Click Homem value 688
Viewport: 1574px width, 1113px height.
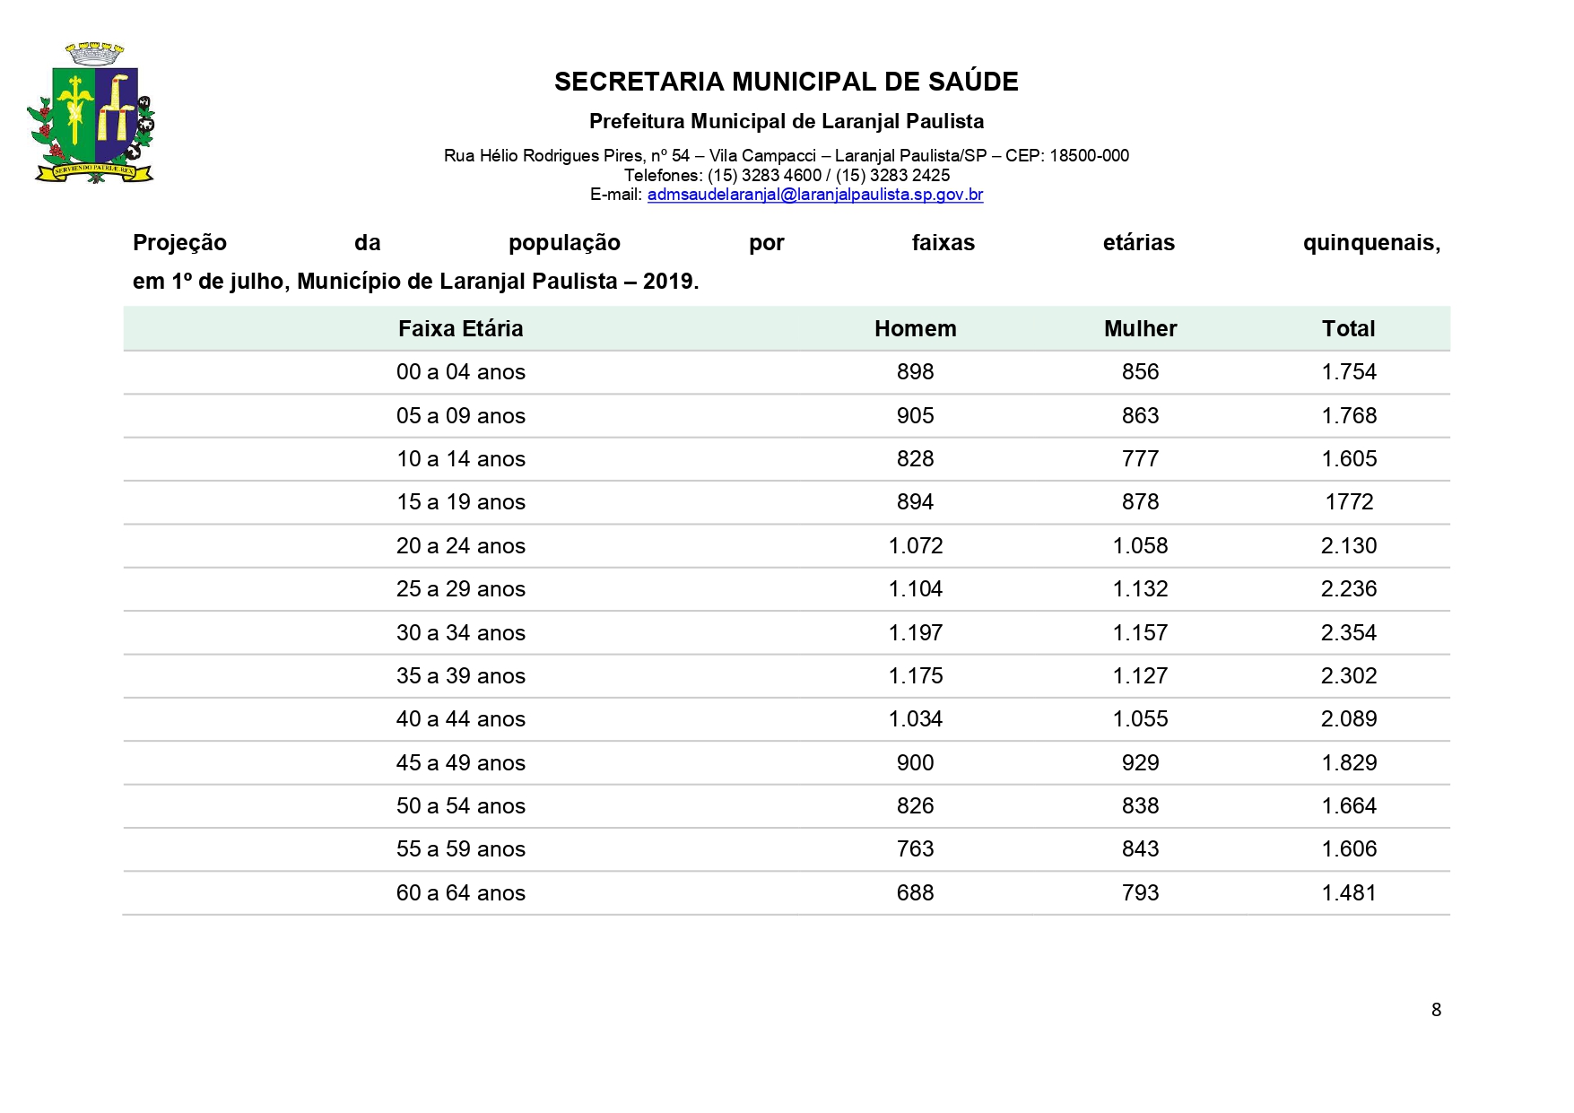point(916,893)
